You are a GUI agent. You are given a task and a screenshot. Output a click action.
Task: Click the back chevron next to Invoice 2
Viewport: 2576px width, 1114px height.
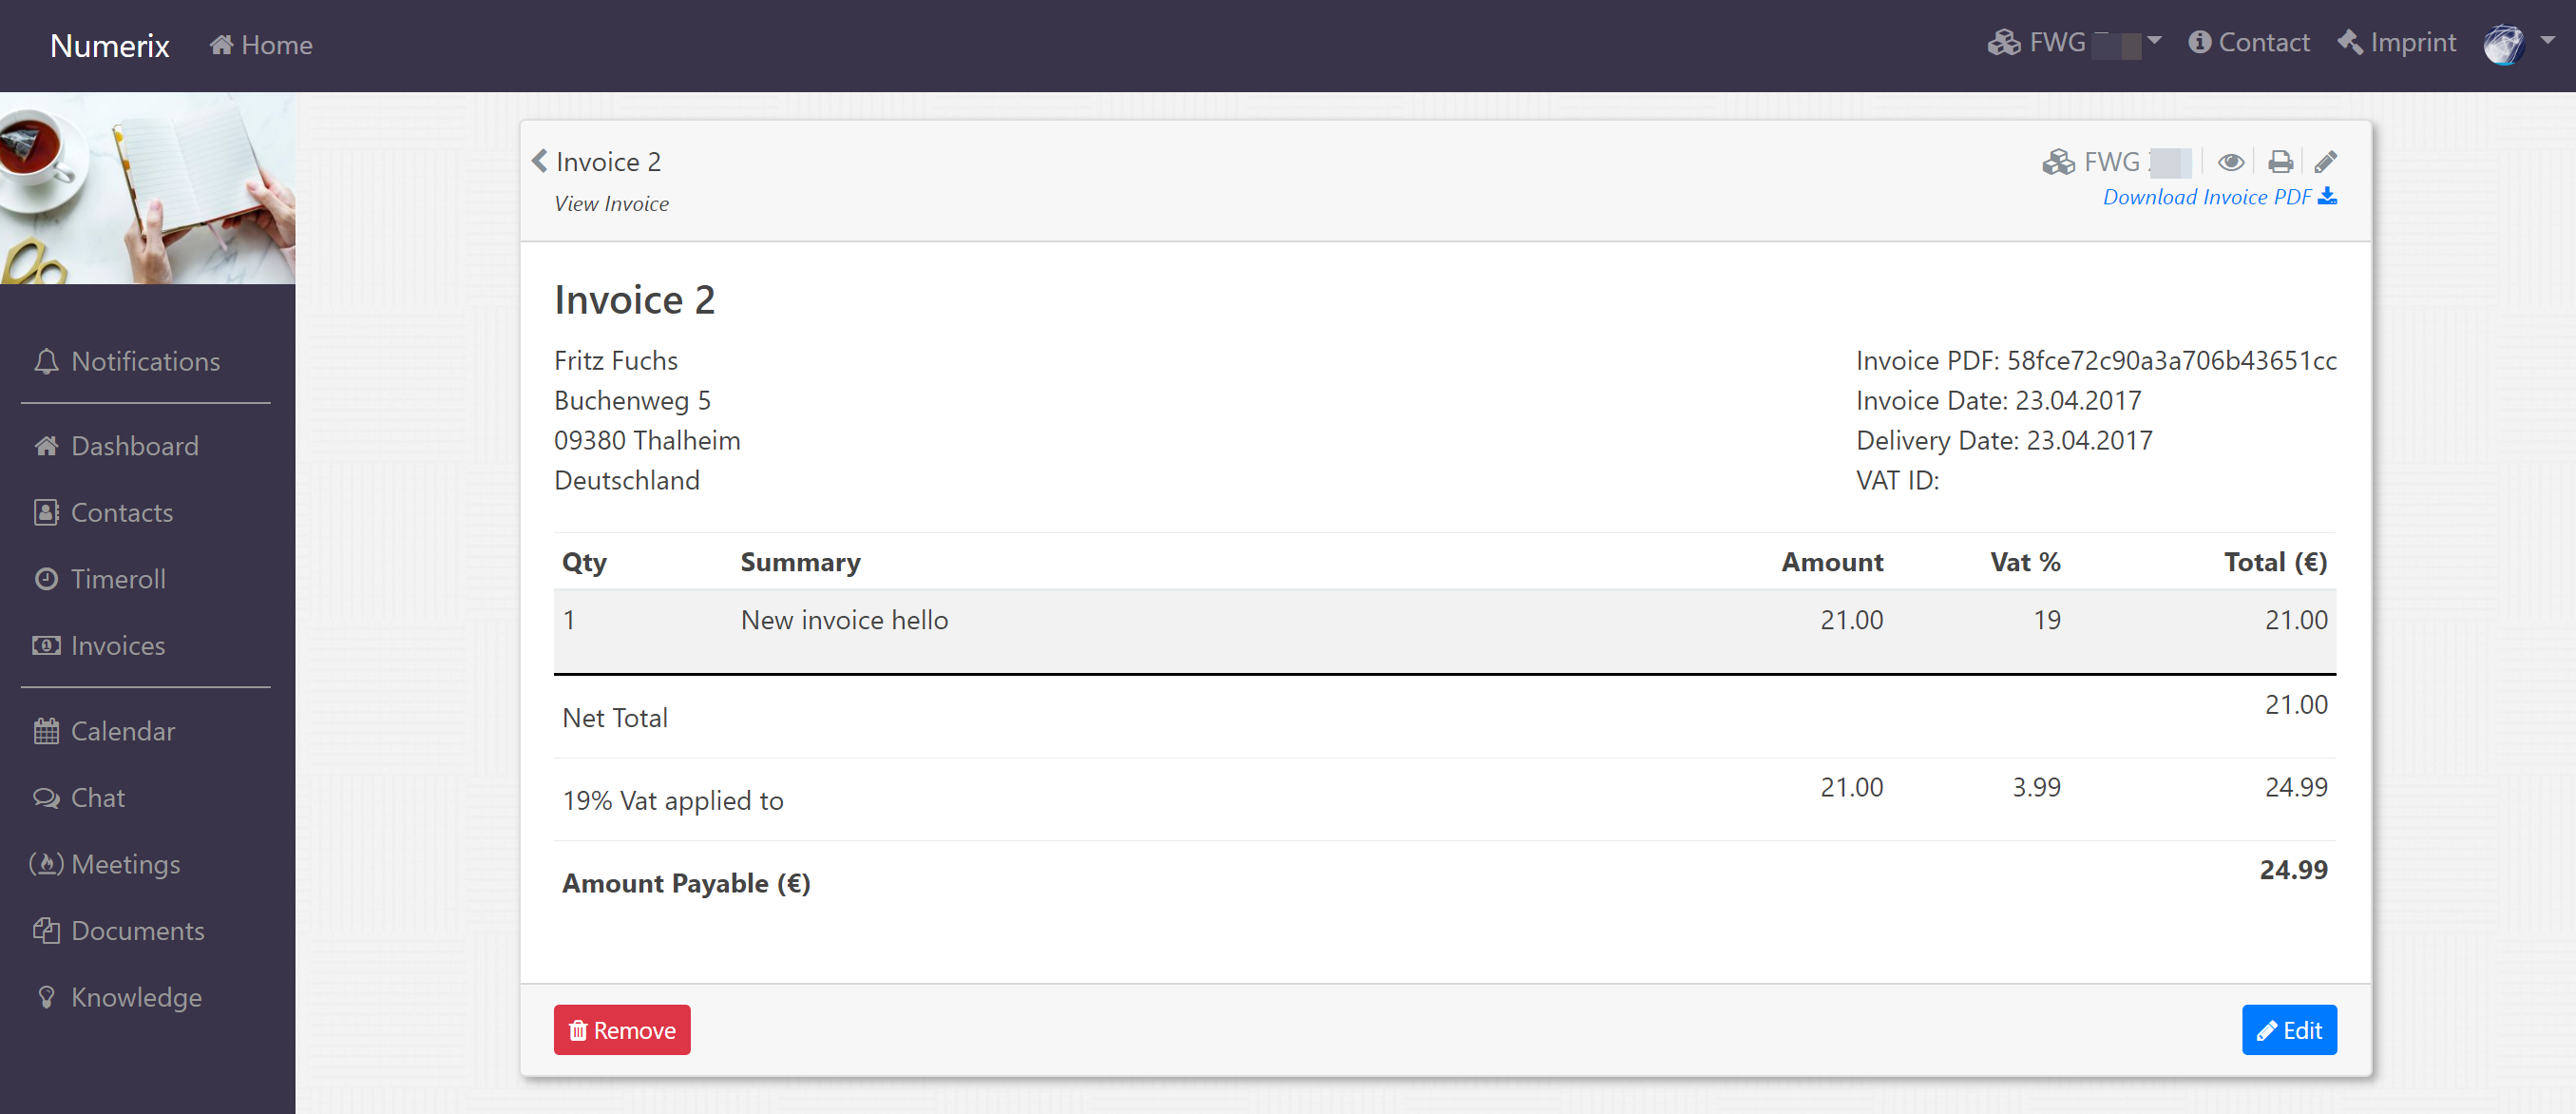point(540,161)
